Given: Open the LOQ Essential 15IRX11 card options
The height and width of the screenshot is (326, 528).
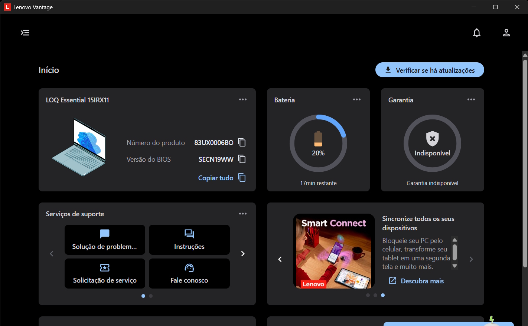Looking at the screenshot, I should click(243, 99).
